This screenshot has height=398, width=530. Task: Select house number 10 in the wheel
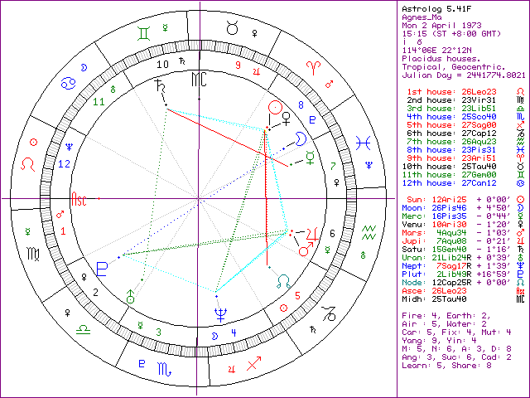(x=163, y=64)
